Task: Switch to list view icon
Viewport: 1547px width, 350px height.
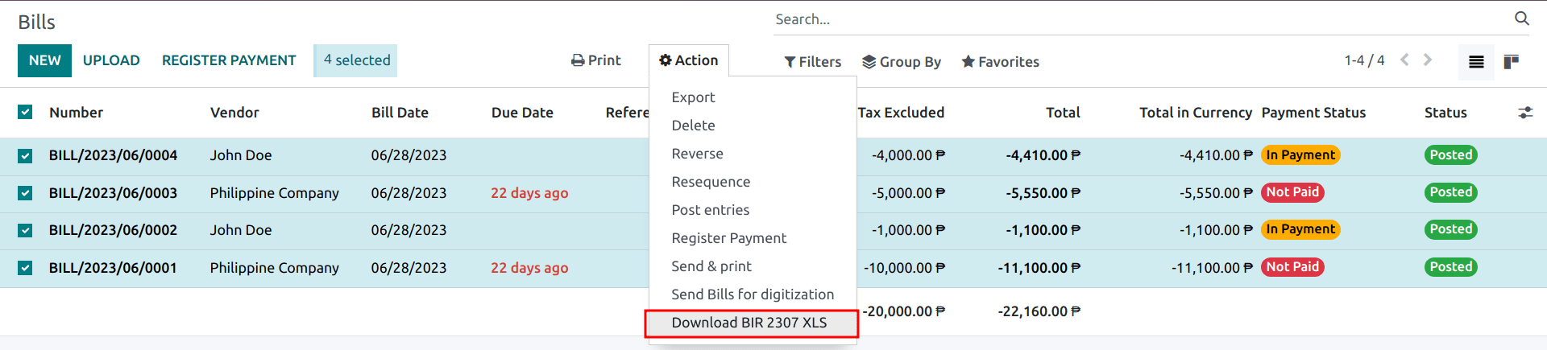Action: (x=1476, y=62)
